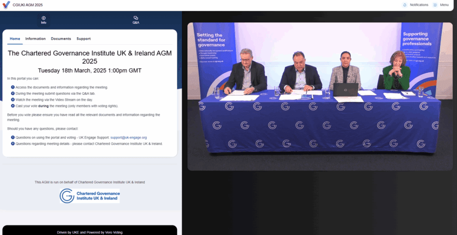
Task: Switch to the Home tab
Action: coord(15,39)
